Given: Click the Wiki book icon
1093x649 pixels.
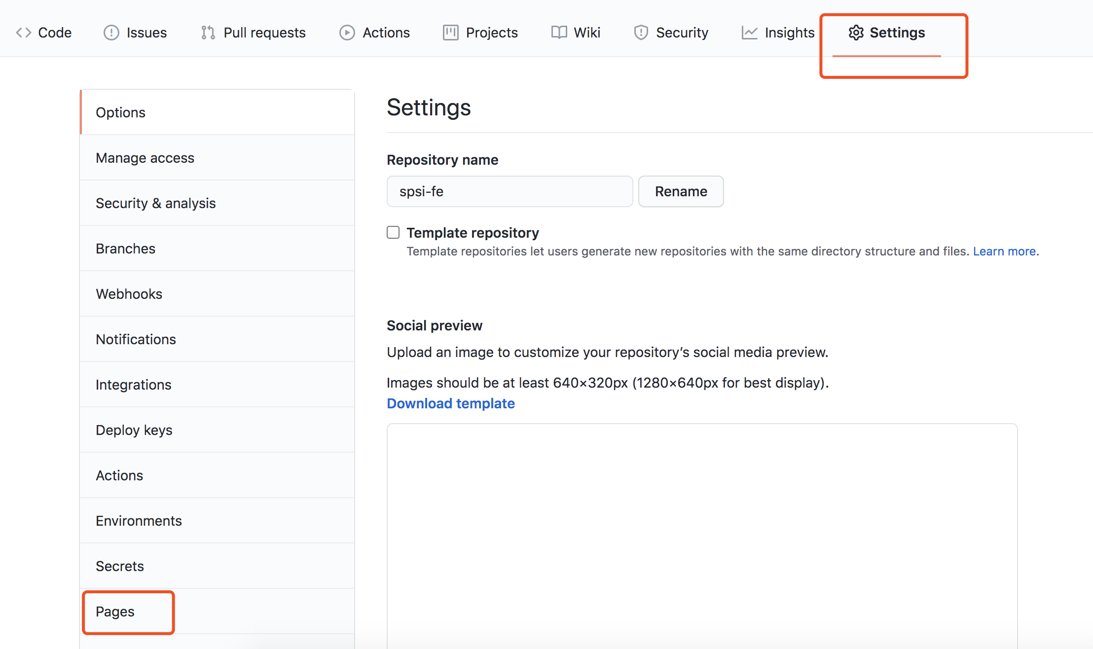Looking at the screenshot, I should [559, 33].
